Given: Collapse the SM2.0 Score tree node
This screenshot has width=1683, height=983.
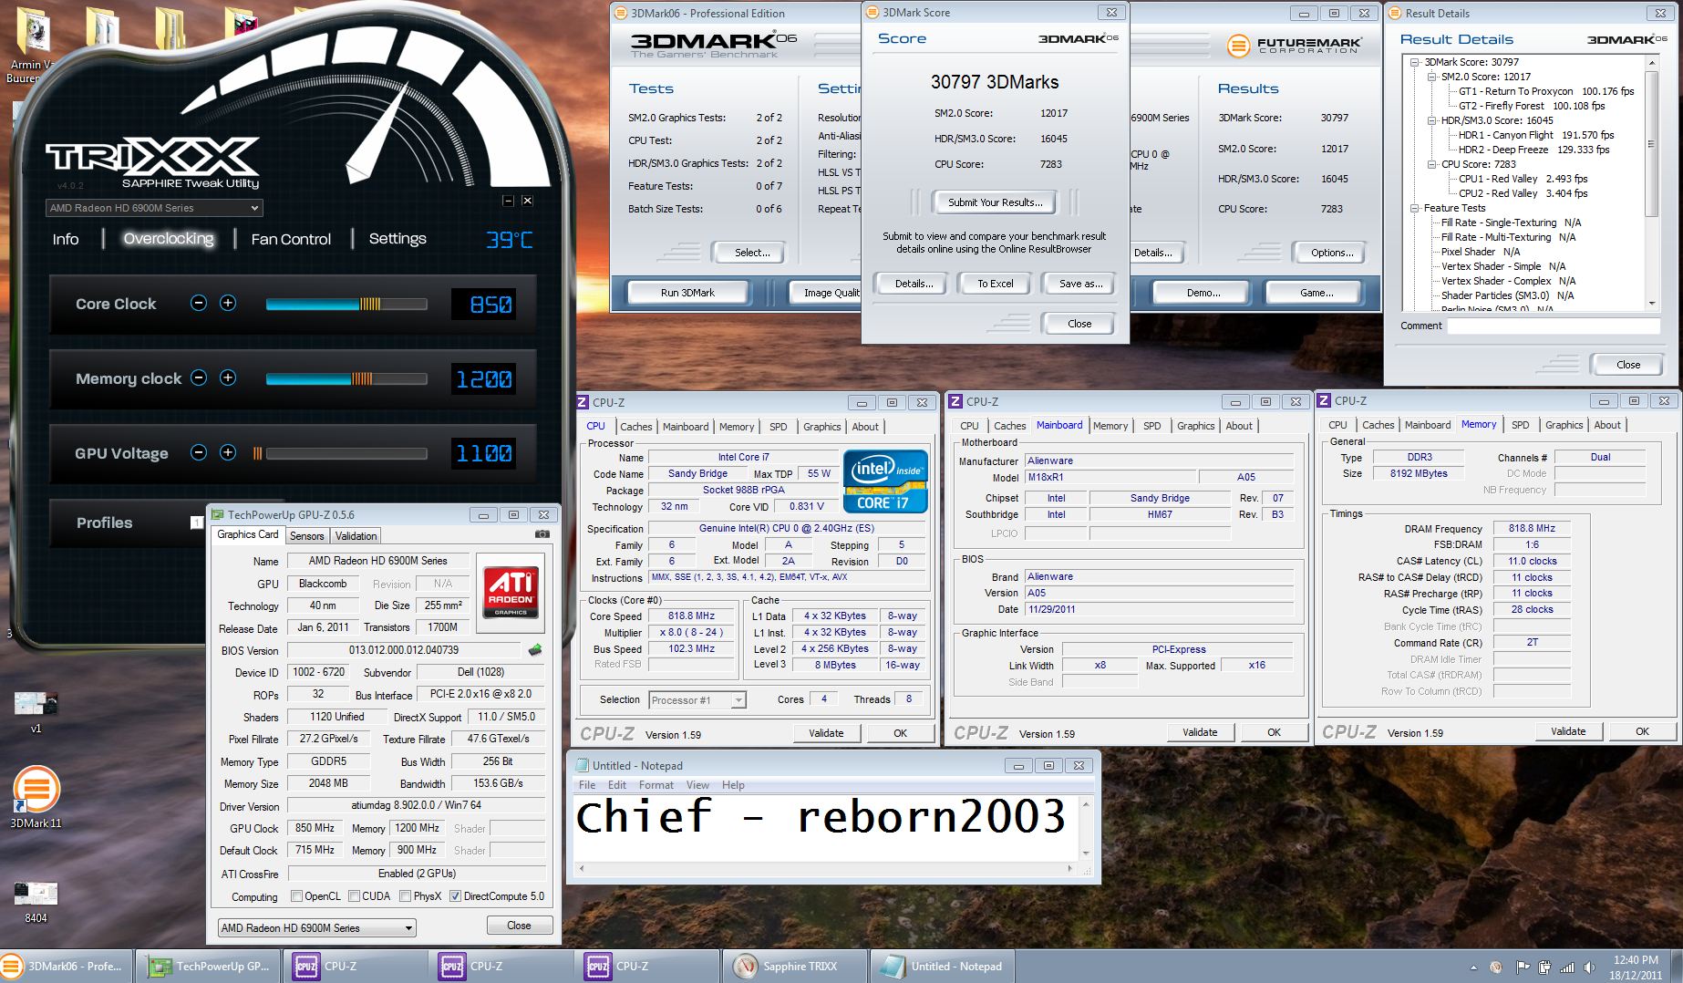Looking at the screenshot, I should pos(1431,77).
